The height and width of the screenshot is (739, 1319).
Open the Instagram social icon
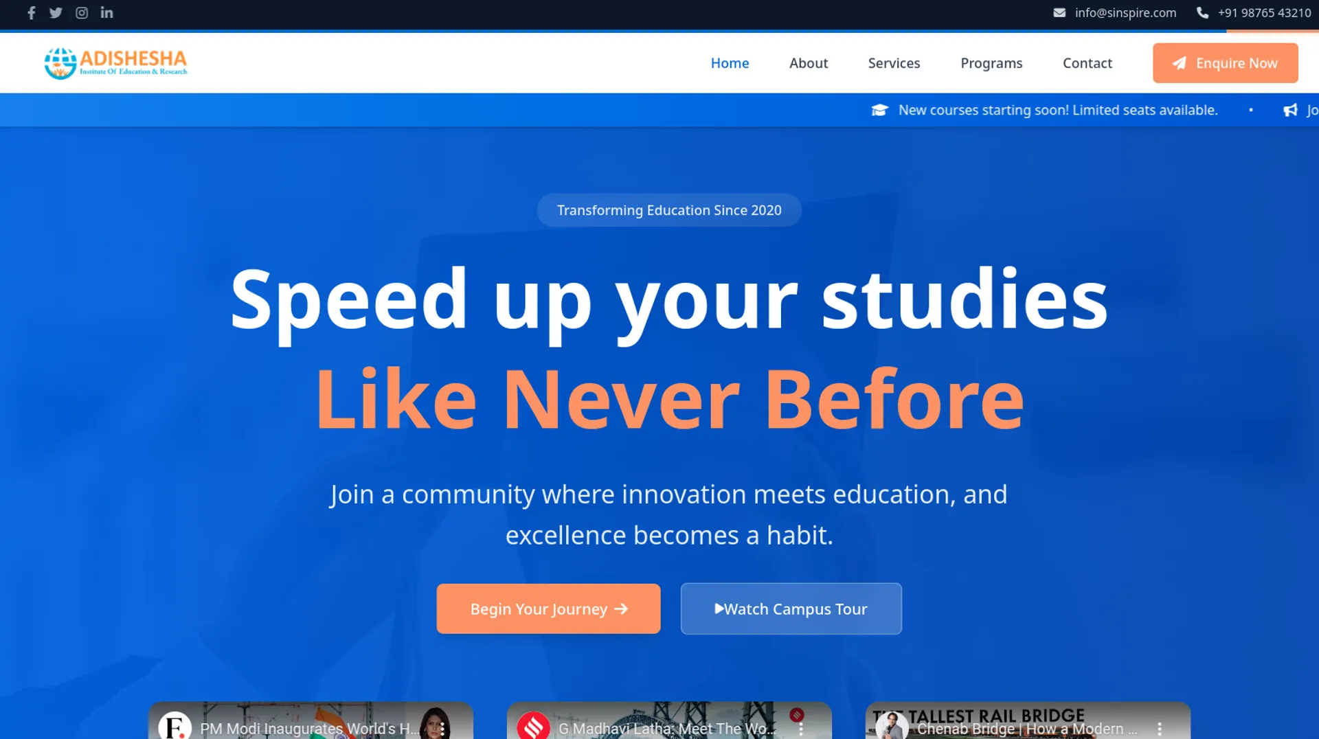(82, 13)
